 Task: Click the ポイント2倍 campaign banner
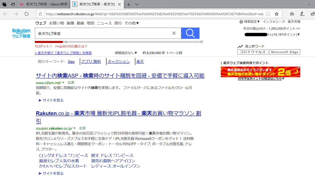click(260, 72)
